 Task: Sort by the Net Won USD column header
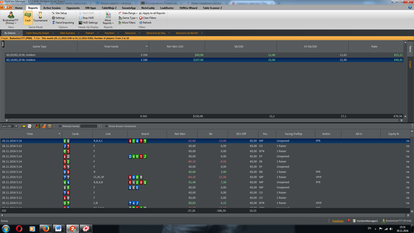(177, 47)
